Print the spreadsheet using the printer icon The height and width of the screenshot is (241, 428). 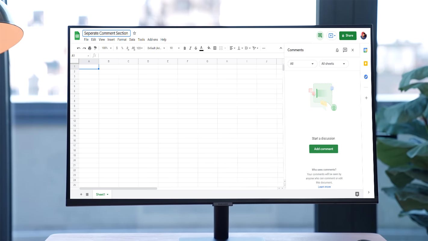pyautogui.click(x=90, y=48)
